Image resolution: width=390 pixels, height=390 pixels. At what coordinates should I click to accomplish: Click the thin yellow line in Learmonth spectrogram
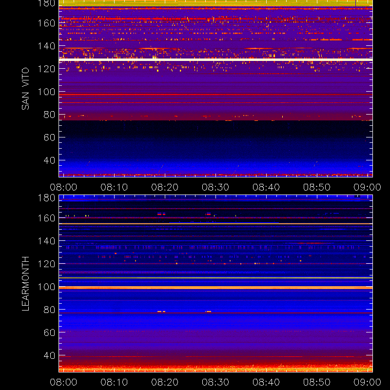215,278
